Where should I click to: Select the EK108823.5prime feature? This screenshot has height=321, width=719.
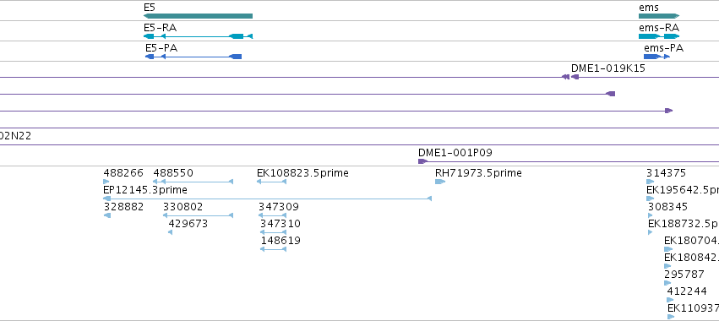pyautogui.click(x=271, y=182)
